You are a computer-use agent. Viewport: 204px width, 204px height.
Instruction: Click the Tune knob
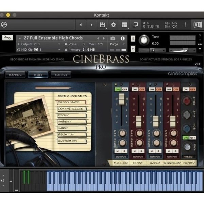click(144, 40)
